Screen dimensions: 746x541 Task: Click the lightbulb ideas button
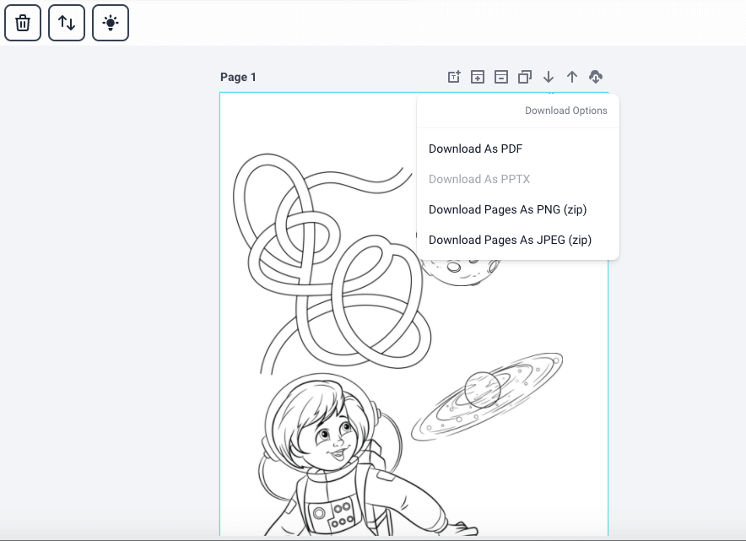click(111, 23)
